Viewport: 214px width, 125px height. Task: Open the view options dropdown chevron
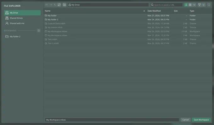point(194,5)
